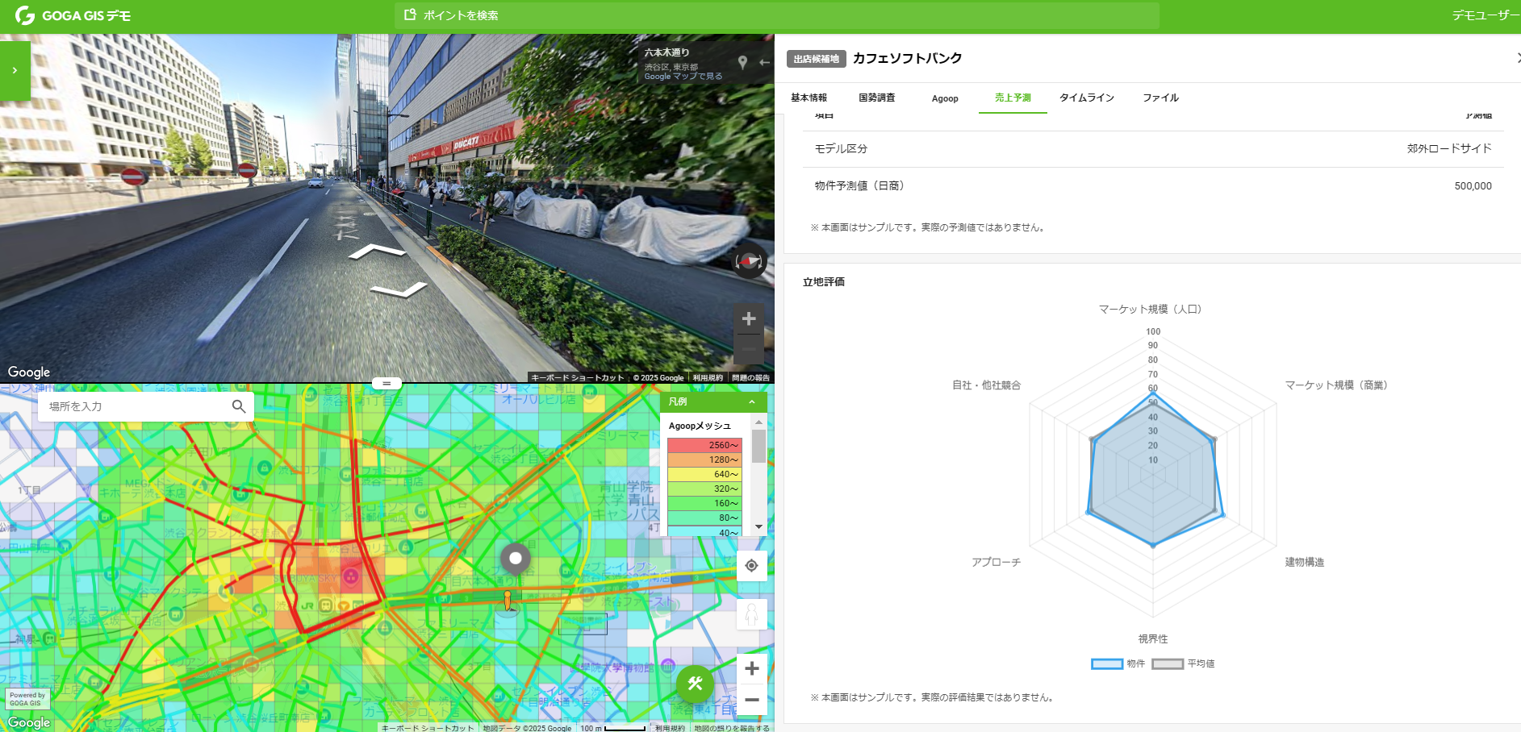The image size is (1521, 732).
Task: Open map キーボード ショートカット
Action: coord(428,728)
